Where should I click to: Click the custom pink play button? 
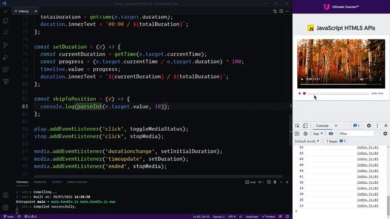300,93
